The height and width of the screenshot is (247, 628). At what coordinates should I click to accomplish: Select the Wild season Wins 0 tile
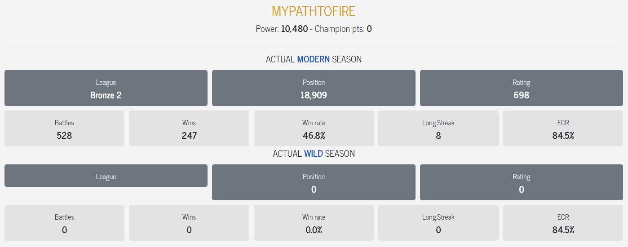(189, 223)
